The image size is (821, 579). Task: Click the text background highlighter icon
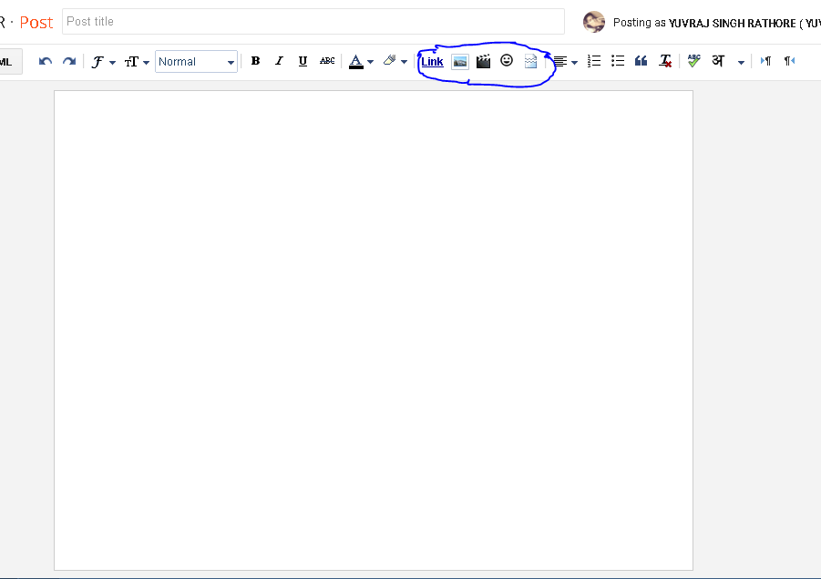point(390,61)
